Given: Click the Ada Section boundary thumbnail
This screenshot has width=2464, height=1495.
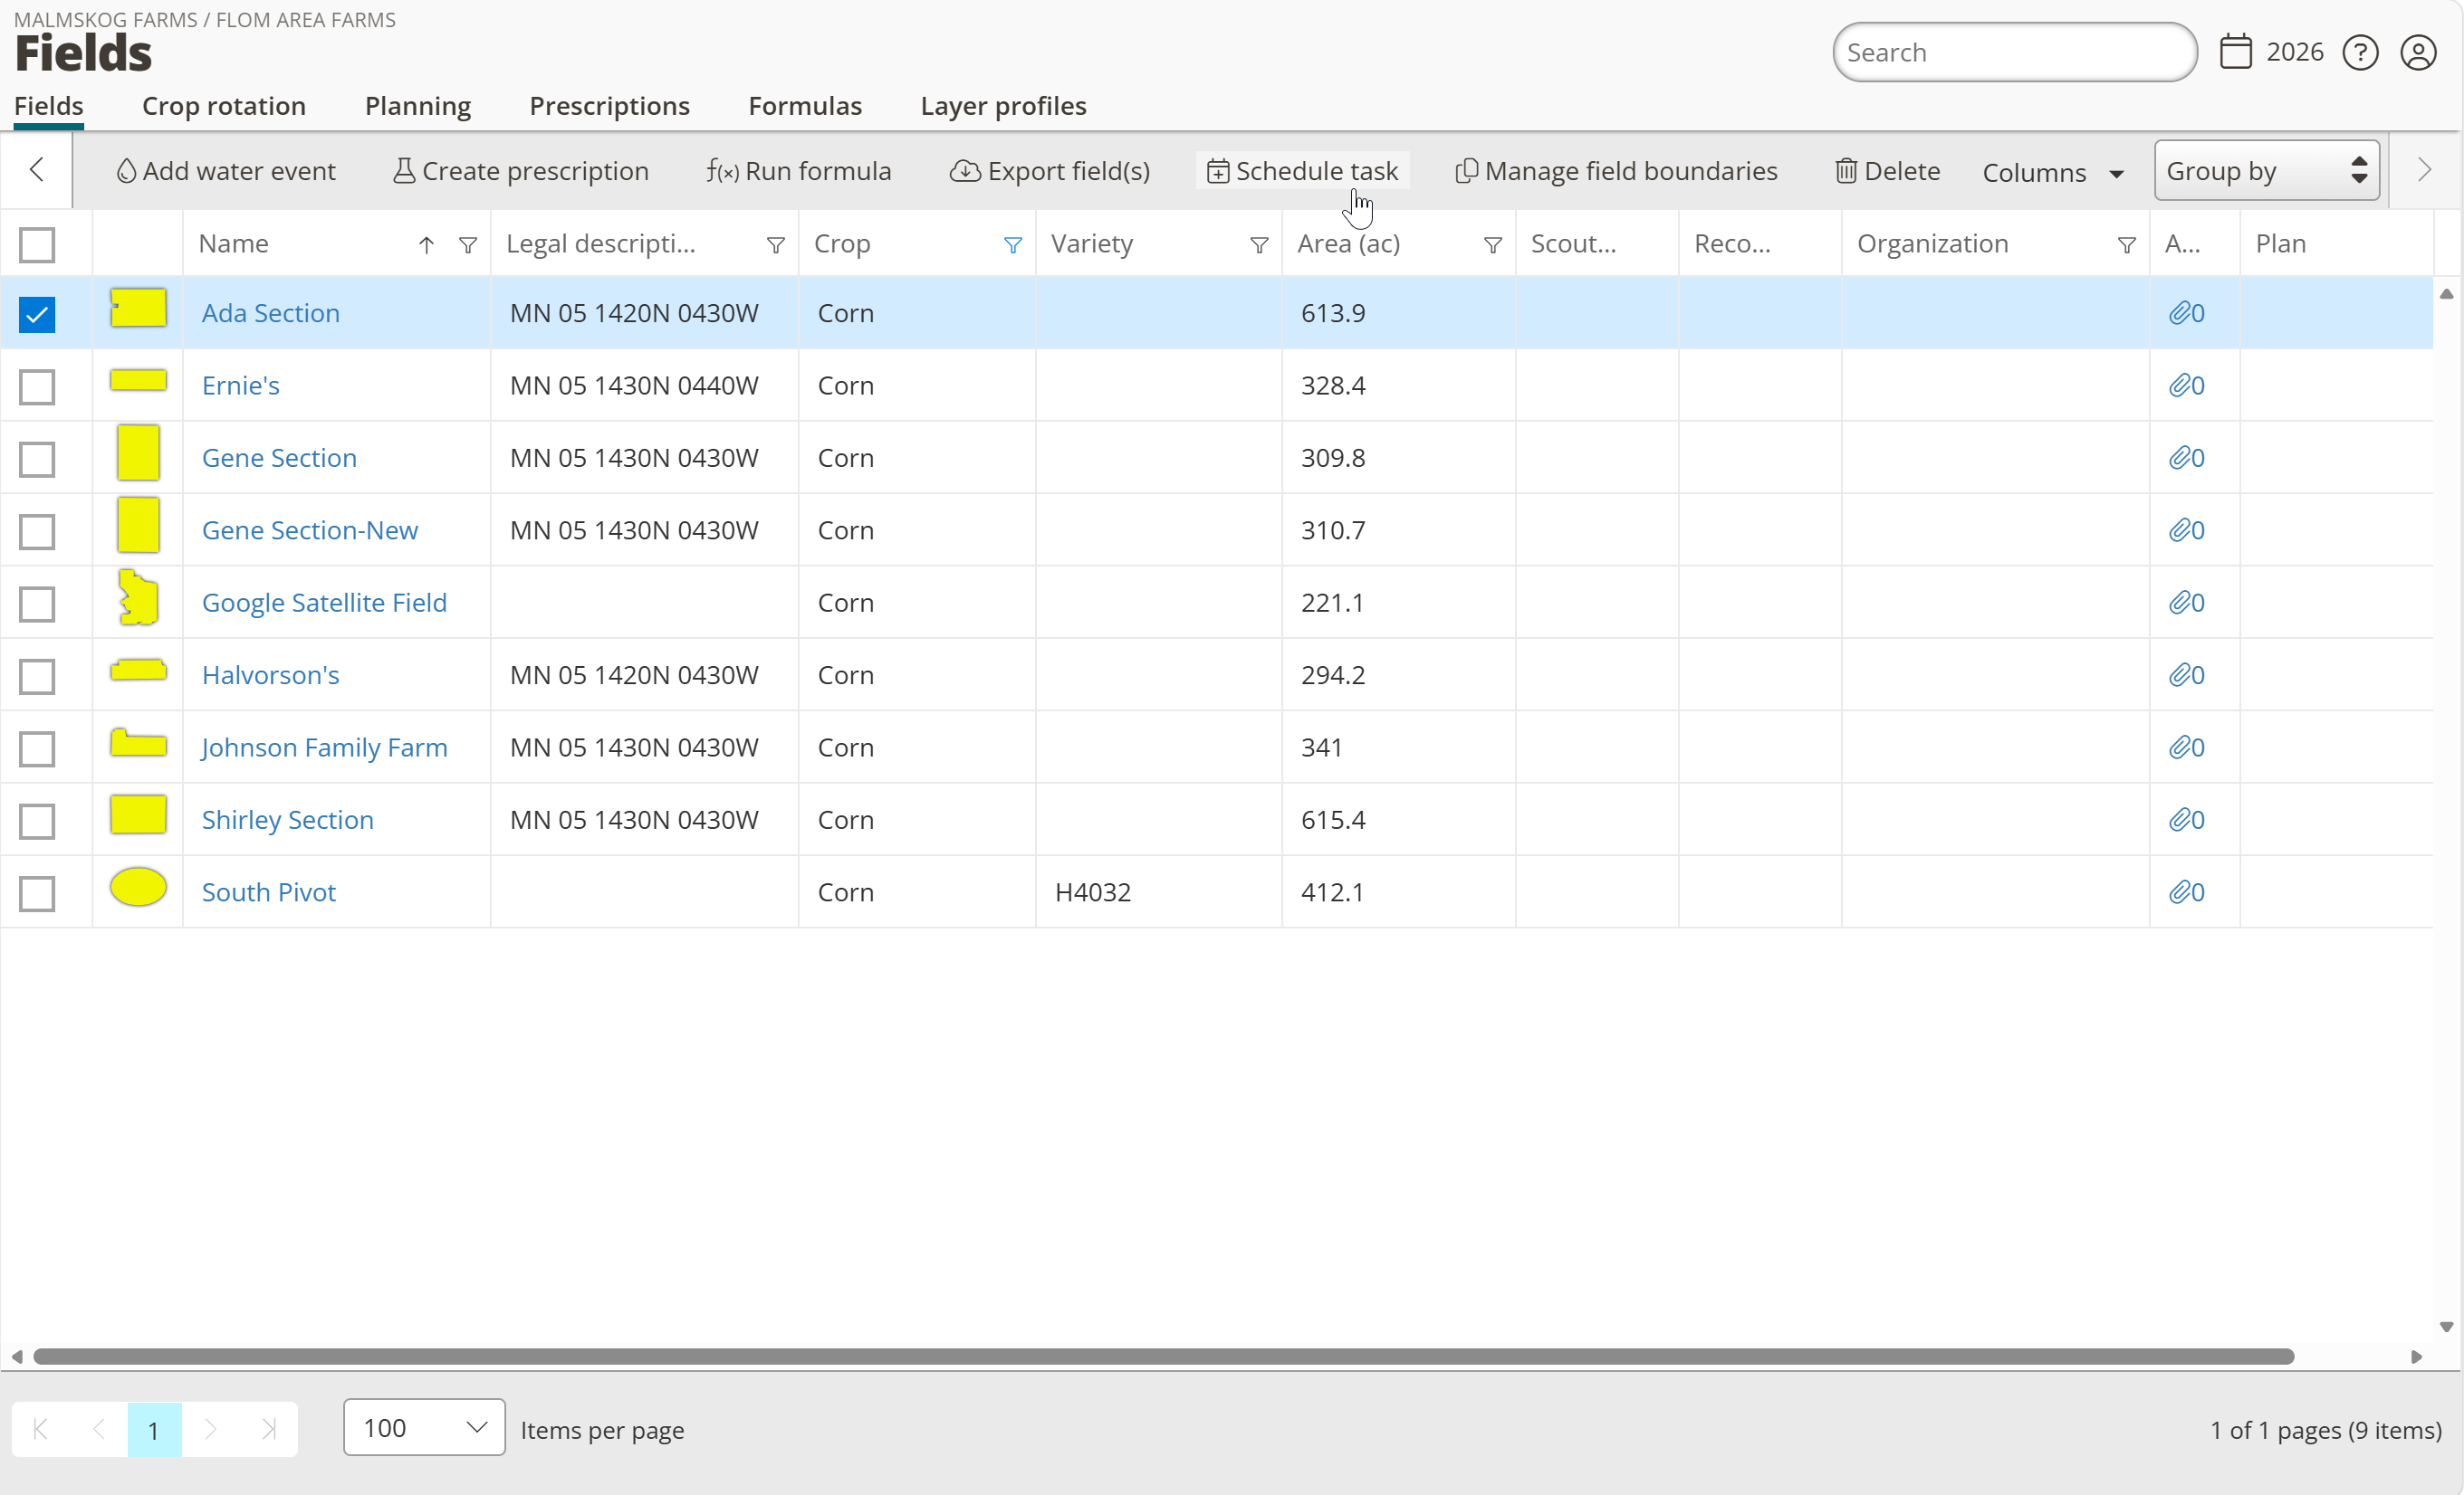Looking at the screenshot, I should (138, 308).
